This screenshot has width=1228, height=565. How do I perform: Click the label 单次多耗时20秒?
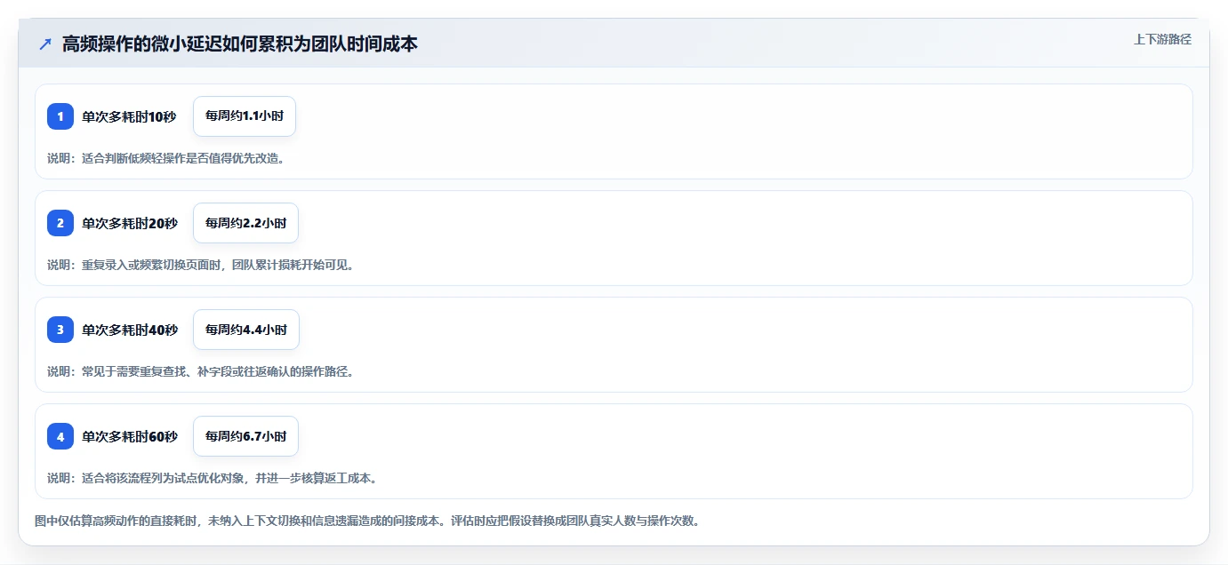coord(130,223)
